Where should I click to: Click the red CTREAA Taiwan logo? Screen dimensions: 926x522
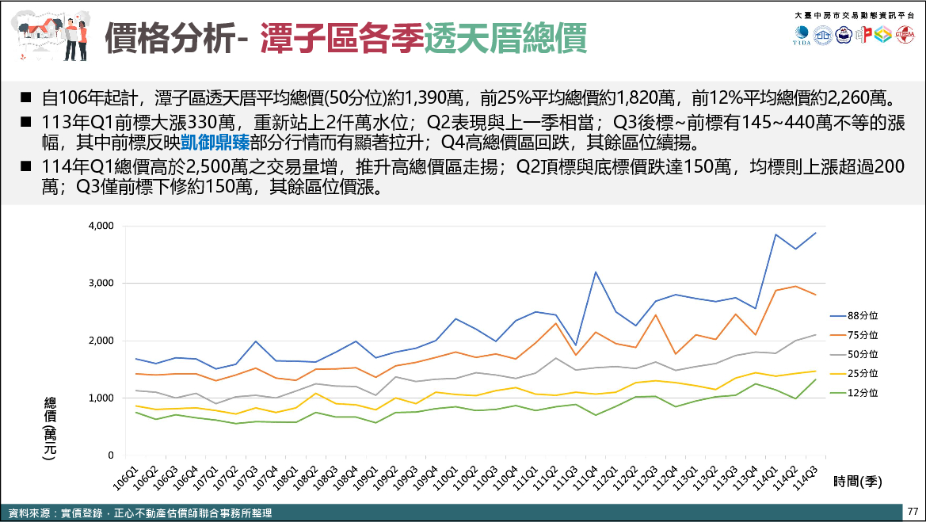[x=905, y=36]
